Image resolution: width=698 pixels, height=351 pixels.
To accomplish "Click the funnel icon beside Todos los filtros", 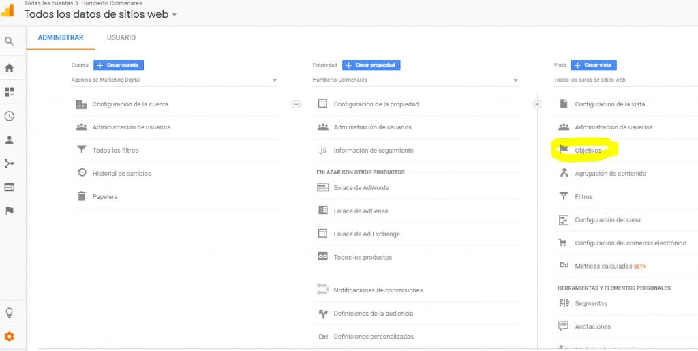I will [x=82, y=150].
